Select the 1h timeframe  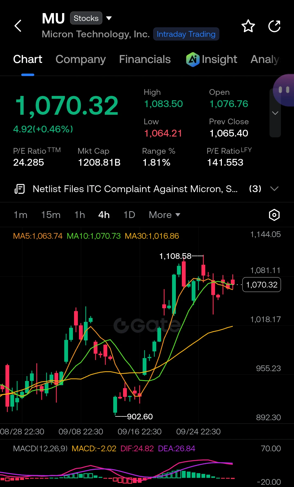tap(79, 215)
